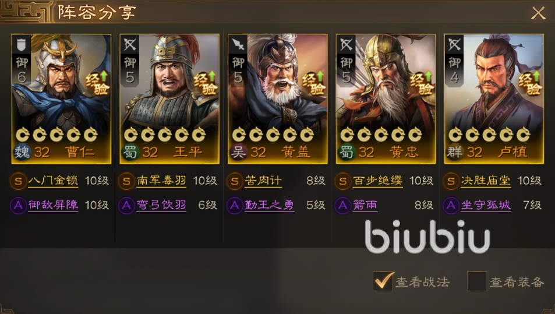The height and width of the screenshot is (314, 555).
Task: Select the 御敌屏障 tactic link
Action: 53,205
